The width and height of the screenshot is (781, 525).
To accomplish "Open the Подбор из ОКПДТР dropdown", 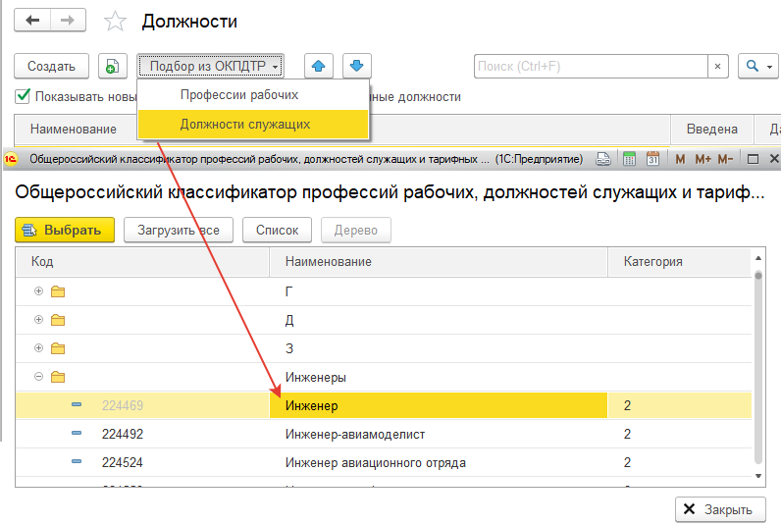I will pos(210,66).
